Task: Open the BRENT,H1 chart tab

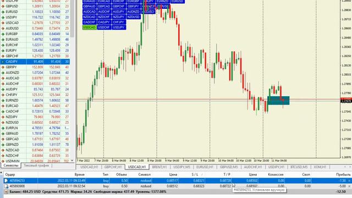Action: pyautogui.click(x=159, y=167)
